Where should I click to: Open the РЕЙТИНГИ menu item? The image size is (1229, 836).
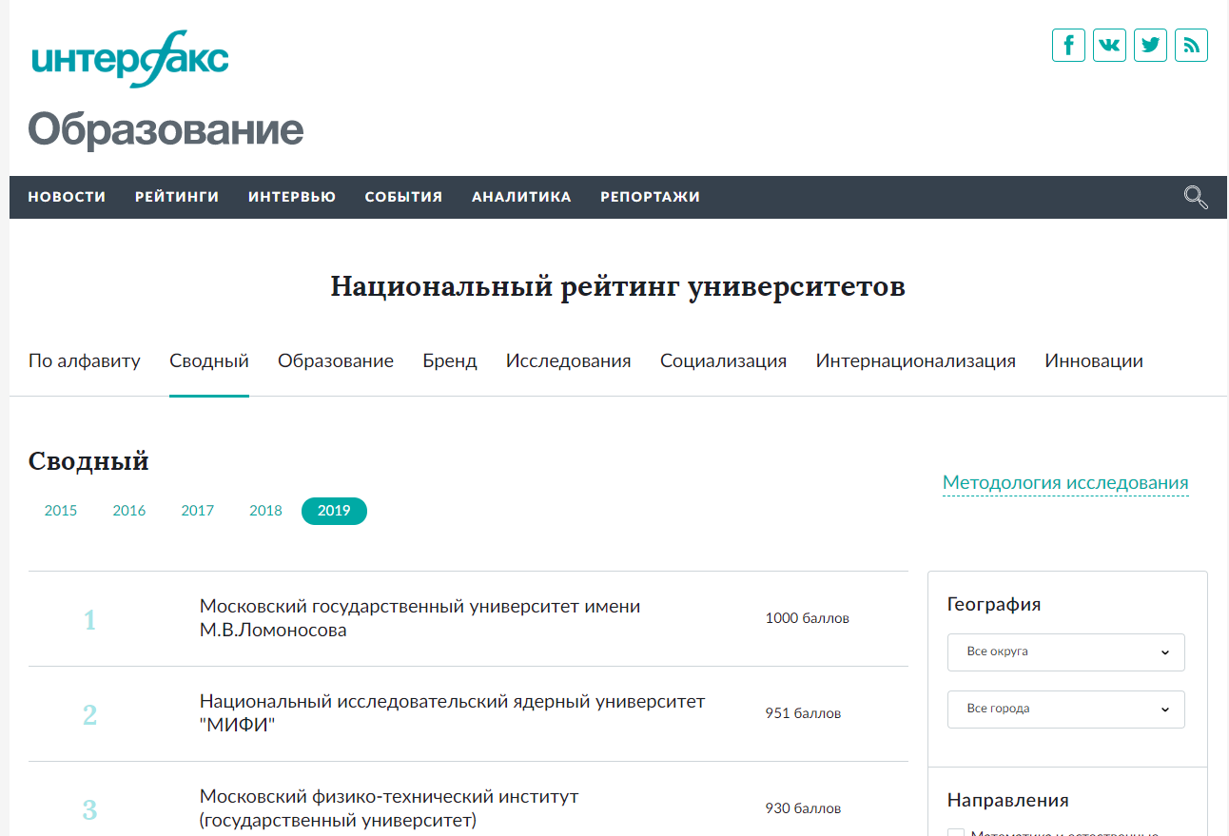[x=176, y=197]
